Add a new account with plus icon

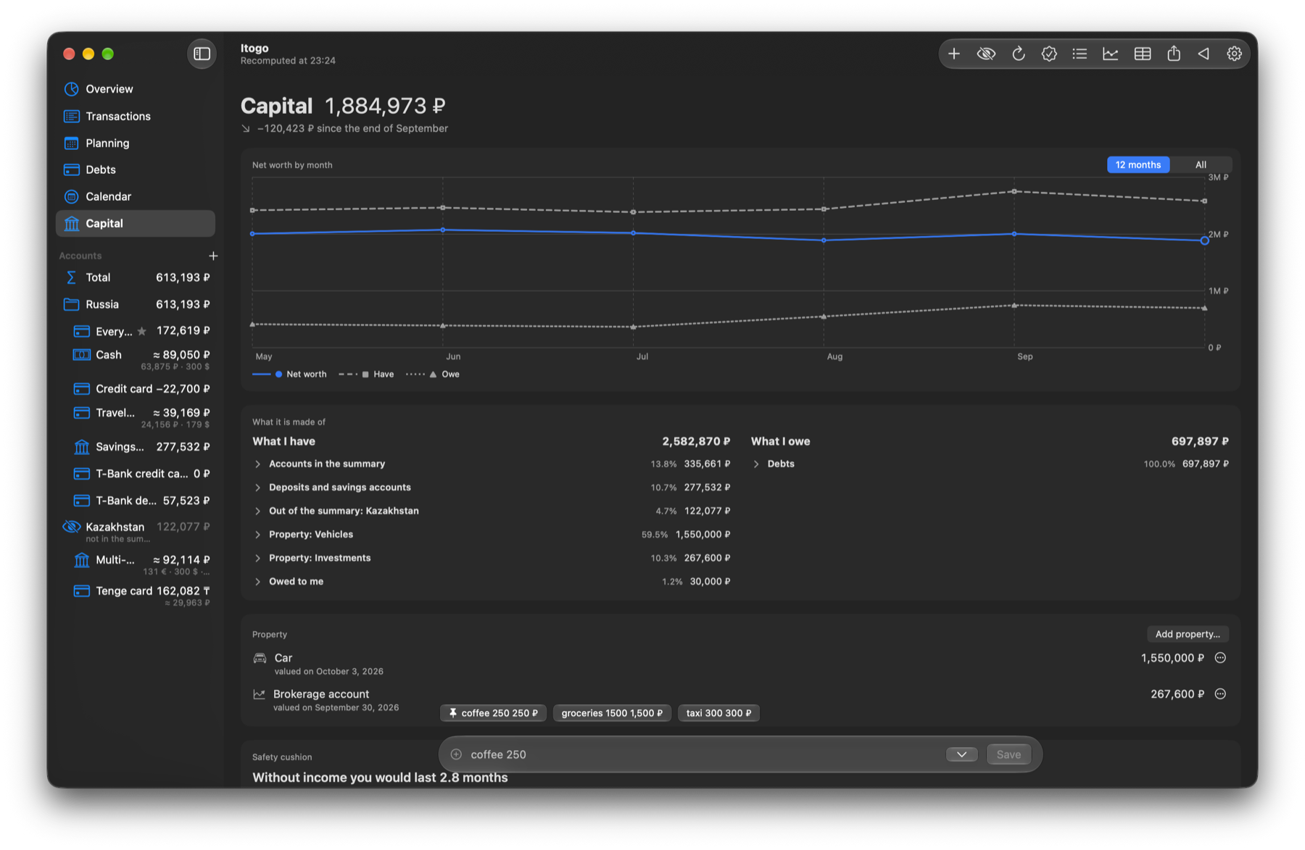tap(213, 256)
